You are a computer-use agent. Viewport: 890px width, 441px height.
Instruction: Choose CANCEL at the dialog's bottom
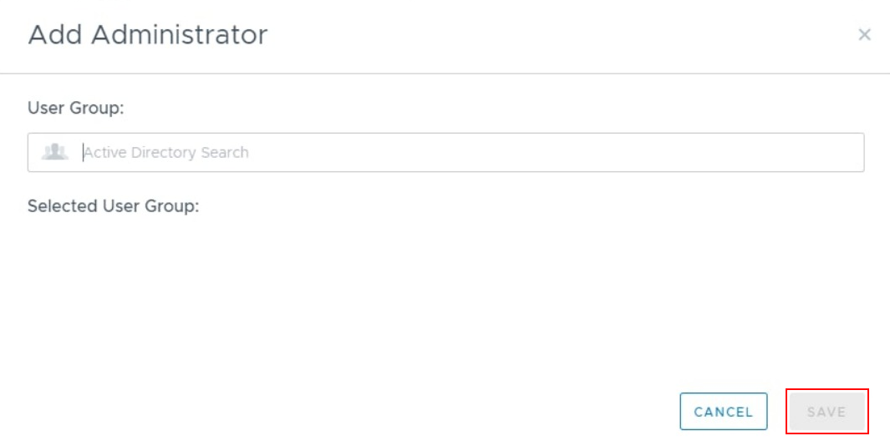(x=723, y=412)
